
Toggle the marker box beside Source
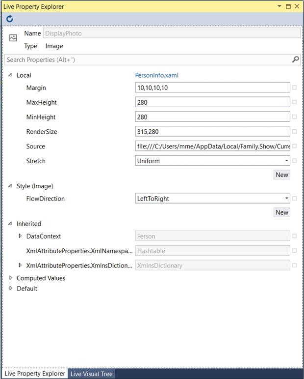[294, 146]
